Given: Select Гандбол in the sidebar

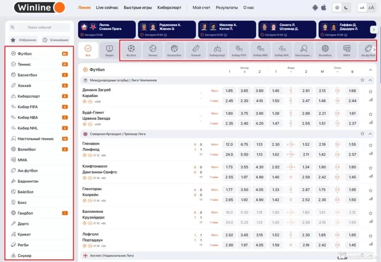Looking at the screenshot, I should 39,213.
